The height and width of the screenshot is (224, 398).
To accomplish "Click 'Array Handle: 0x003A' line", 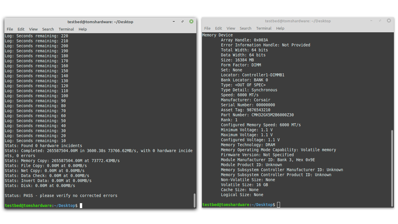I will click(x=244, y=40).
